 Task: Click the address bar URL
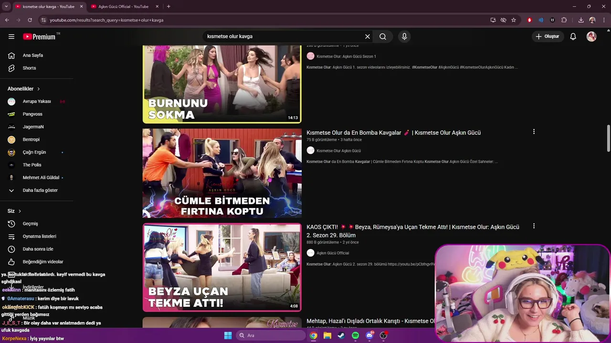(106, 20)
